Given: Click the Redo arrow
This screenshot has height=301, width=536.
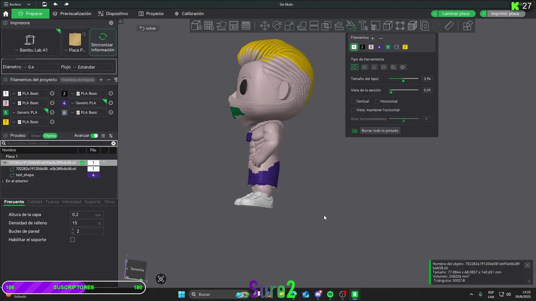Looking at the screenshot, I should click(x=66, y=4).
